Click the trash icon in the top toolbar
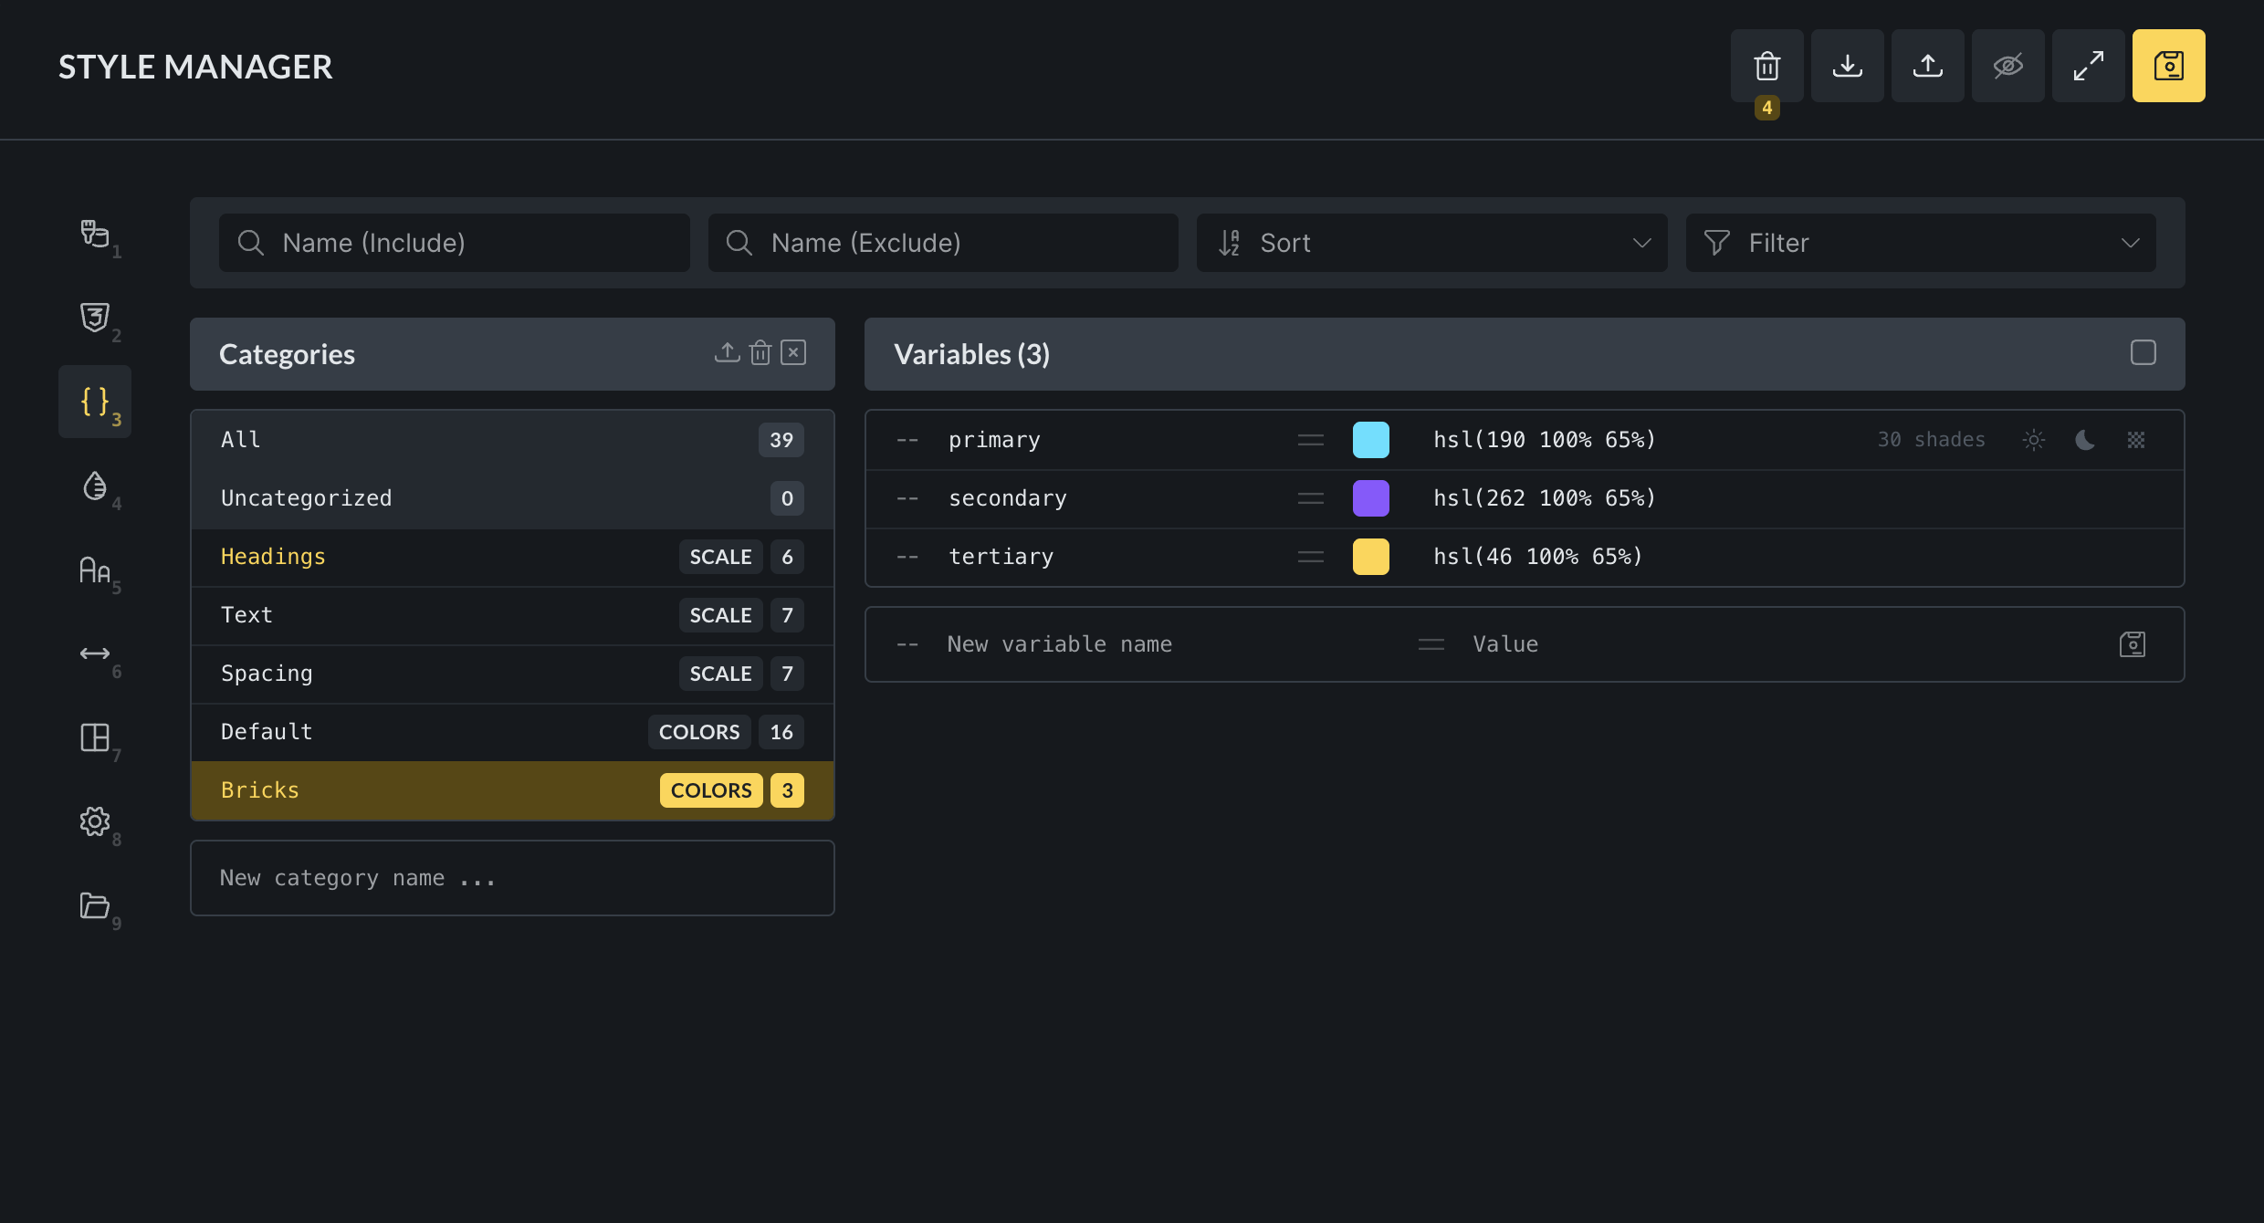The image size is (2264, 1223). point(1766,66)
